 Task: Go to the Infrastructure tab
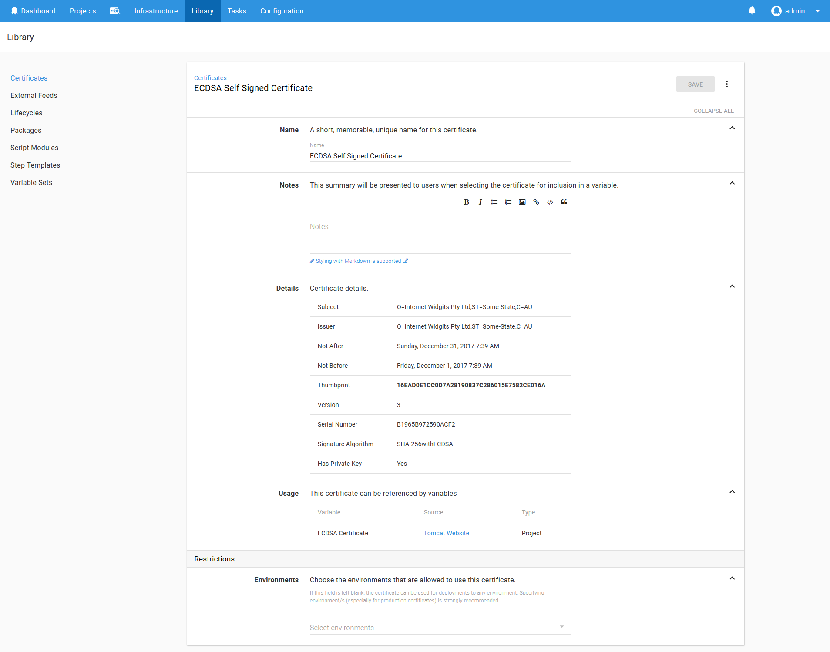[x=156, y=11]
